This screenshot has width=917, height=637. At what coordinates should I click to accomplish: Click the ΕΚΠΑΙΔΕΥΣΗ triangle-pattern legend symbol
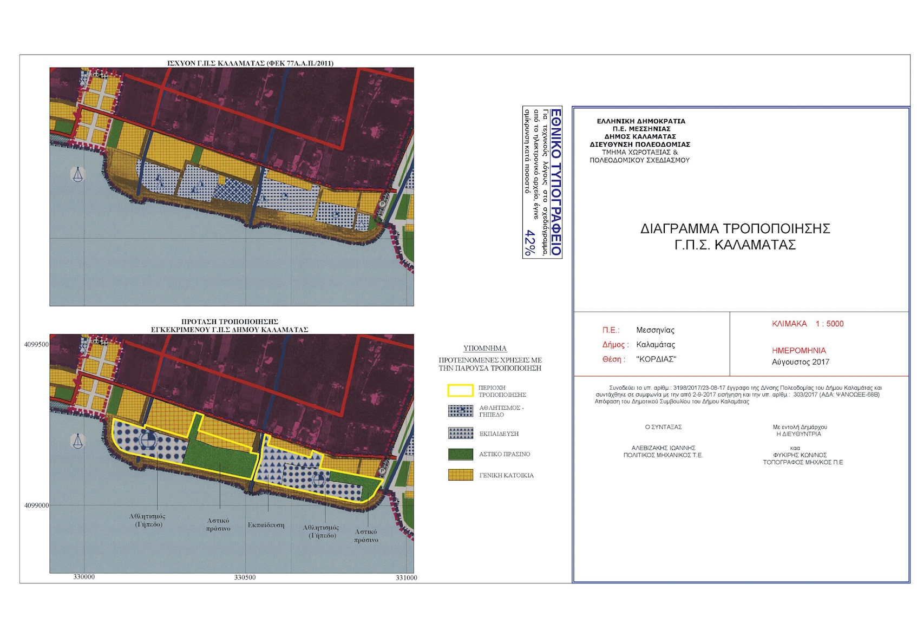pyautogui.click(x=461, y=434)
